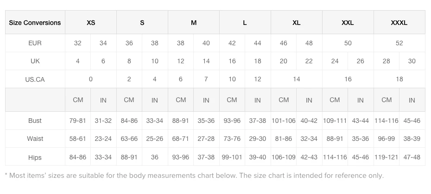
Task: Click EUR size 50 cell
Action: [x=348, y=43]
